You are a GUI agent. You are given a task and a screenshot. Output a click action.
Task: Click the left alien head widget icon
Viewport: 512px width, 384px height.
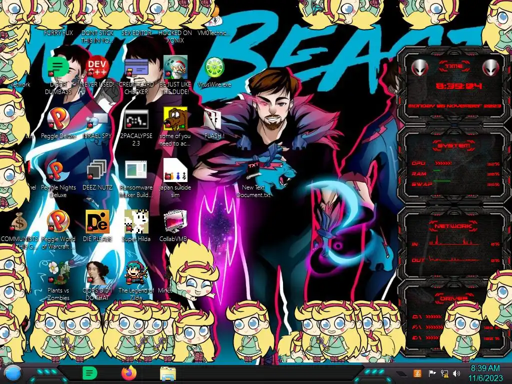[x=419, y=68]
